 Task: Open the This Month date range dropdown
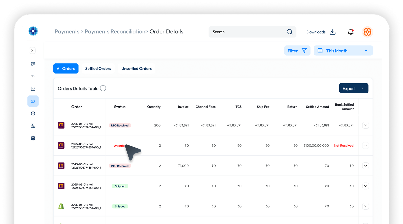(x=343, y=51)
